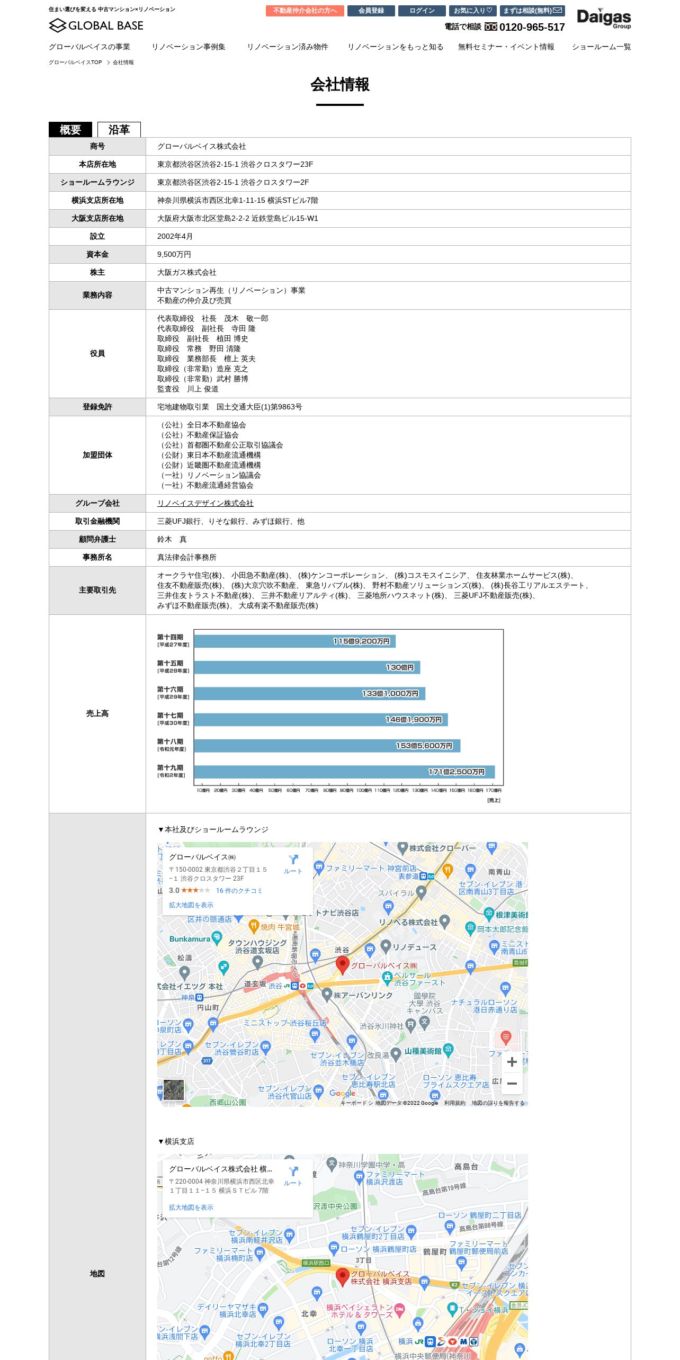Viewport: 680px width, 1360px height.
Task: Click 焼肉 牛宮城 restaurant marker
Action: tap(254, 926)
